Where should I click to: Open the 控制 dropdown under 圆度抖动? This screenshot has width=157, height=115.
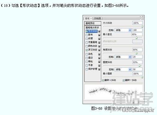tap(123, 69)
